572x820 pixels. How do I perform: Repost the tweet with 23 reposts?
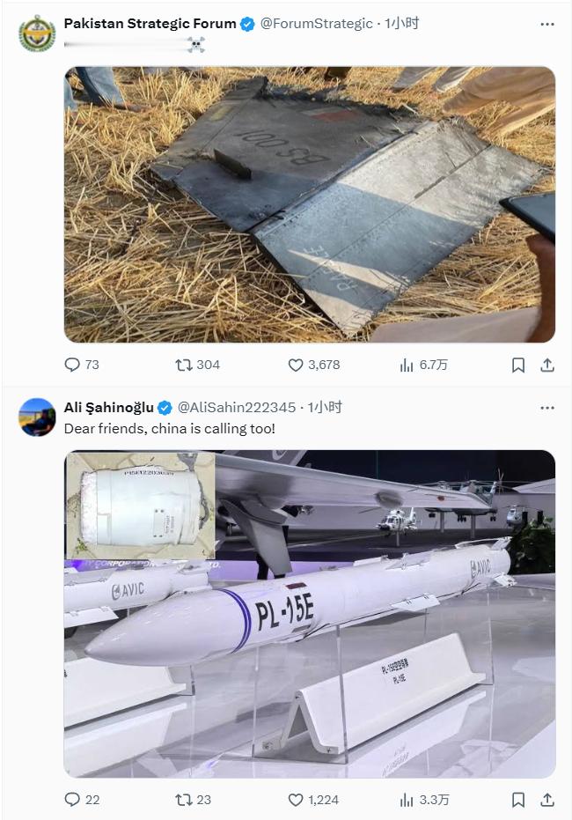click(194, 799)
